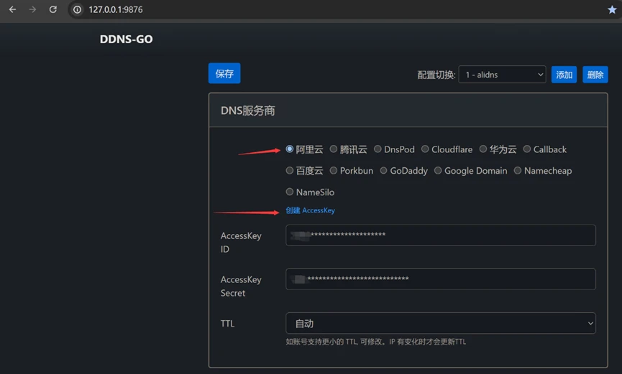Choose Porkbun radio option
Image resolution: width=622 pixels, height=374 pixels.
point(334,170)
